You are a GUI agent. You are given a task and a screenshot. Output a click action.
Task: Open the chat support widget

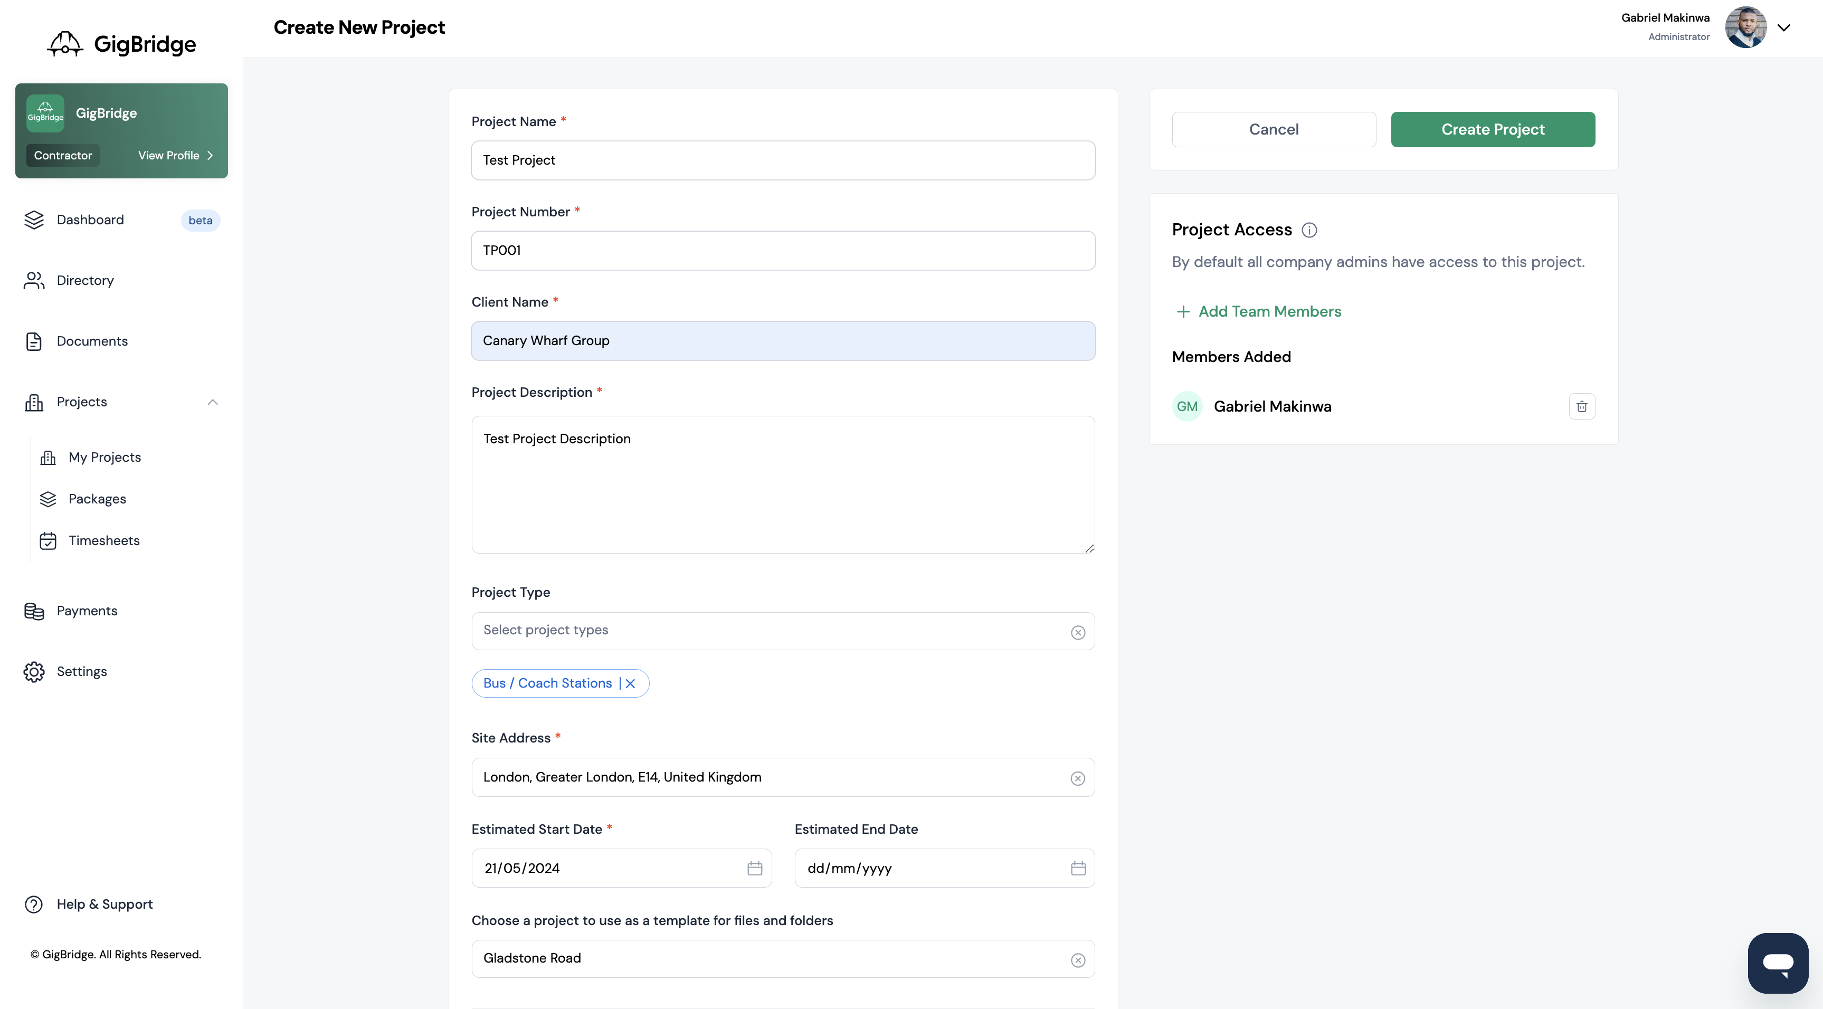(1778, 963)
